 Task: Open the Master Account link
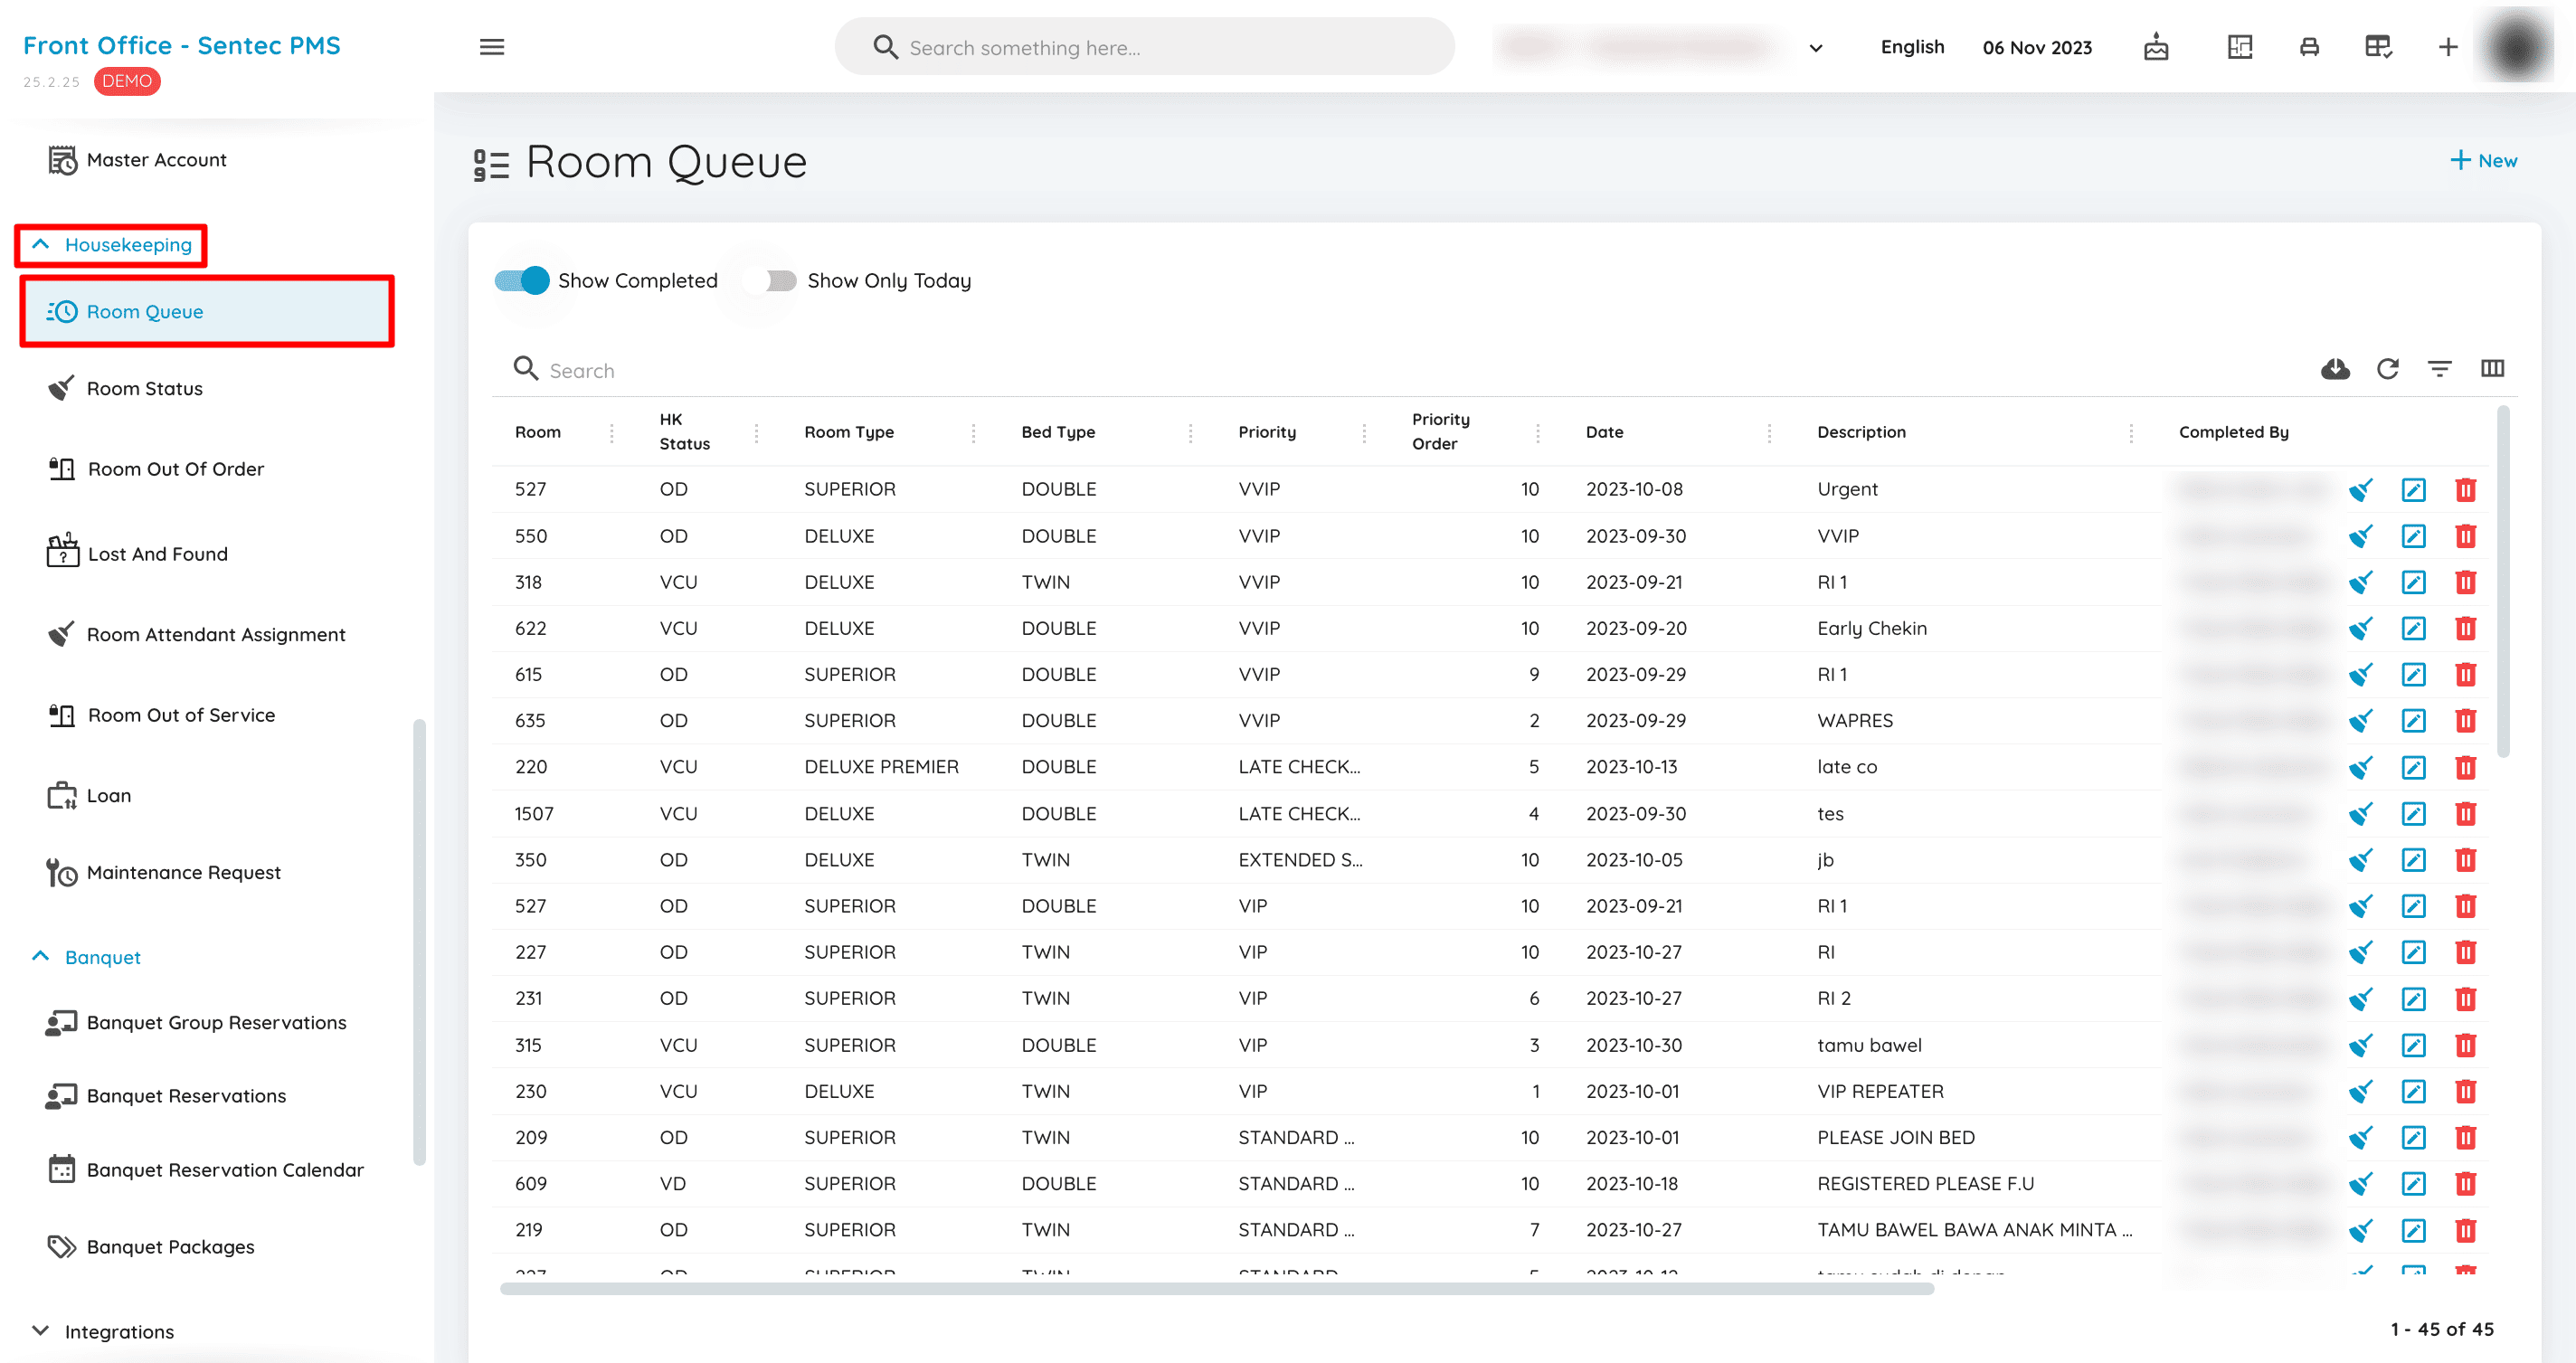[x=137, y=160]
